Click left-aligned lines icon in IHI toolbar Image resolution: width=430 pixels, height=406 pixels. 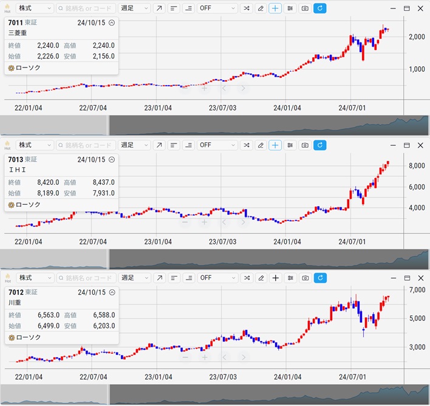(174, 145)
